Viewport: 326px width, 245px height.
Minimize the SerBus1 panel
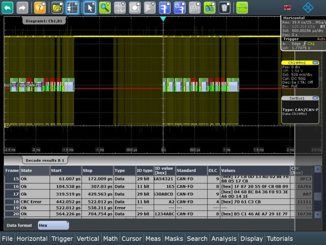point(315,98)
